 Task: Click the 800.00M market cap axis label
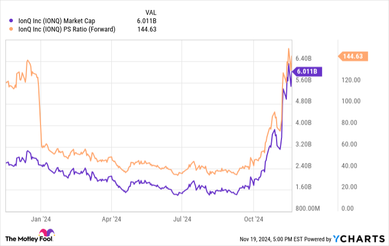(308, 209)
